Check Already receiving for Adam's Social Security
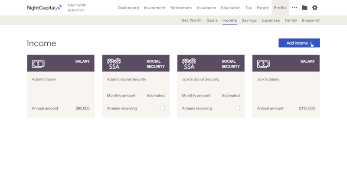The width and height of the screenshot is (347, 180). pos(163,108)
